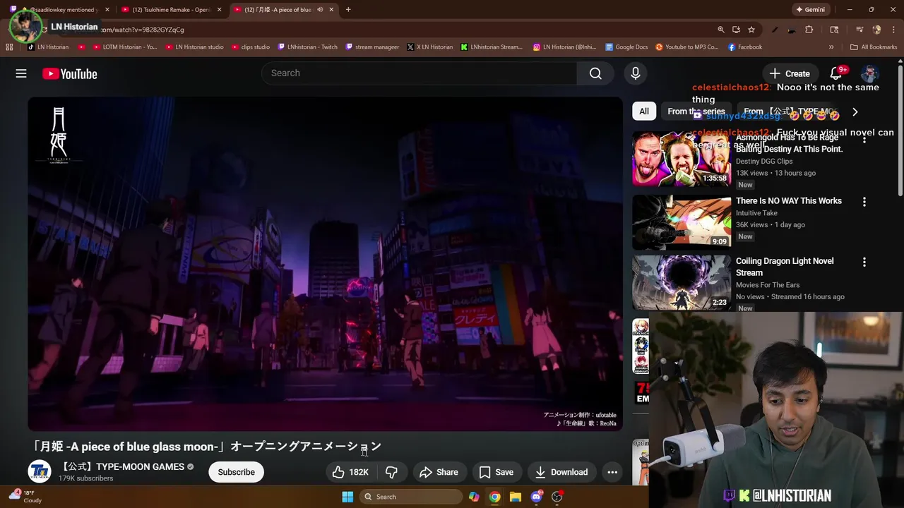The image size is (904, 508).
Task: Click the search magnifier button
Action: (x=595, y=73)
